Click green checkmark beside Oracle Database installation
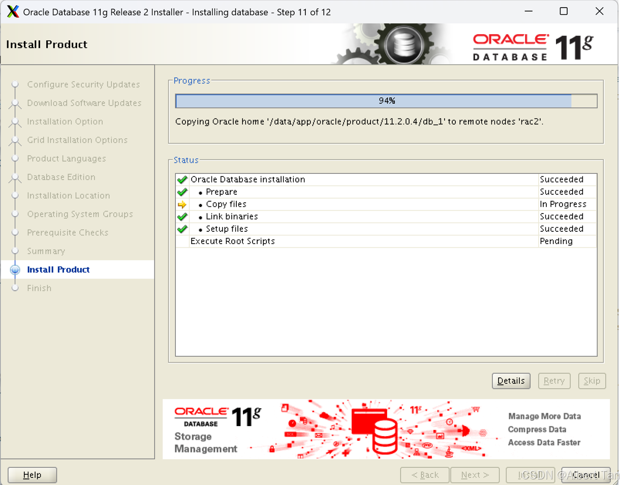This screenshot has width=622, height=485. coord(182,179)
